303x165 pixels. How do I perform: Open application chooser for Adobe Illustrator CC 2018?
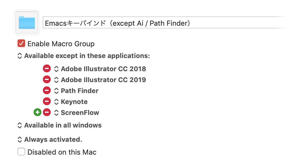coord(100,69)
